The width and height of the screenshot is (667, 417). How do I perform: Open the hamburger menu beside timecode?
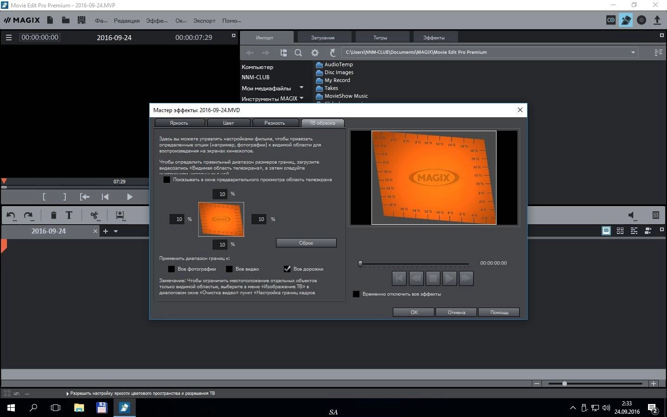pos(8,38)
